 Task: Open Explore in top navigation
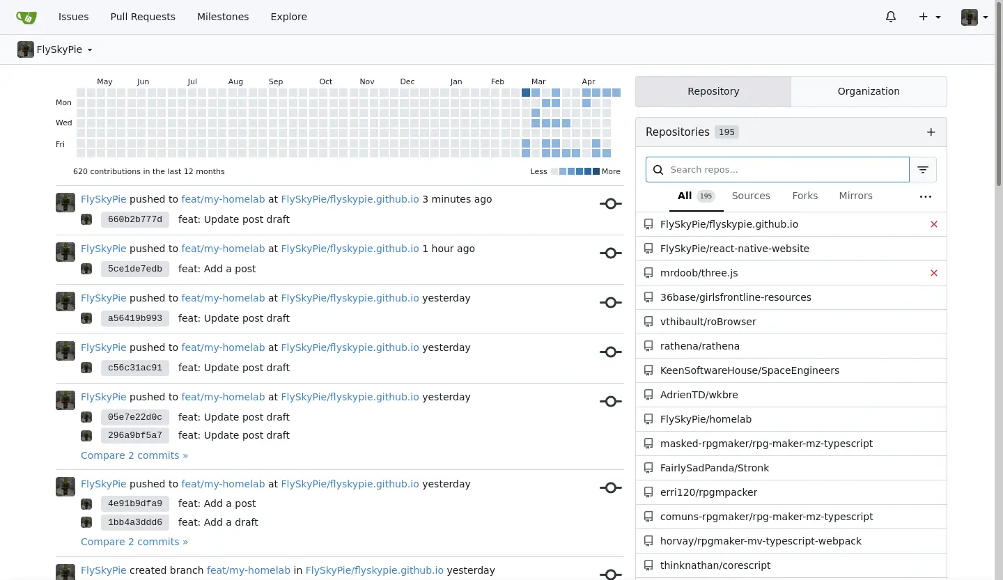click(x=289, y=17)
